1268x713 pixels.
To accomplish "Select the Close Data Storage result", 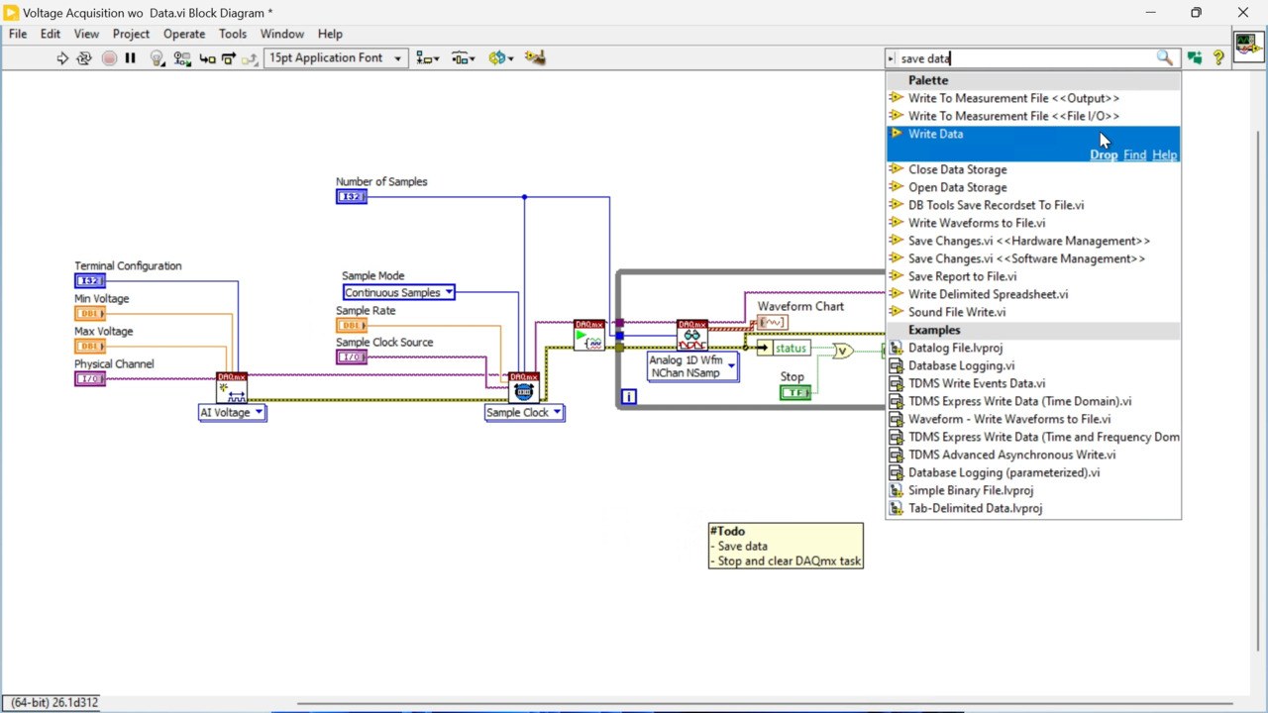I will (1033, 169).
